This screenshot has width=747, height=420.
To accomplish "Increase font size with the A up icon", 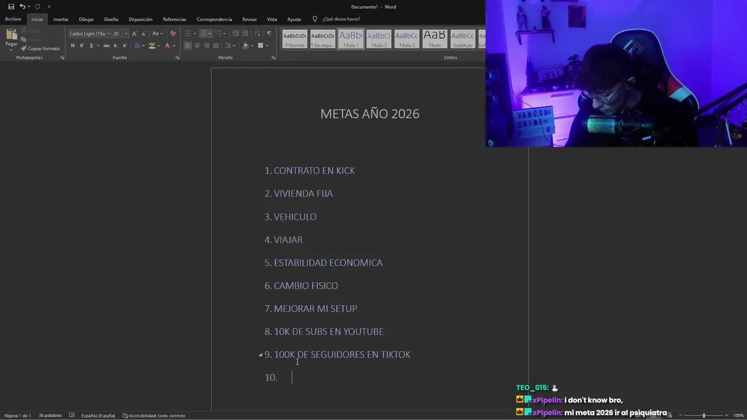I will pyautogui.click(x=134, y=33).
